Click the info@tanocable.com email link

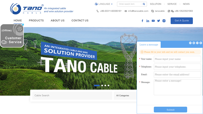[138, 11]
